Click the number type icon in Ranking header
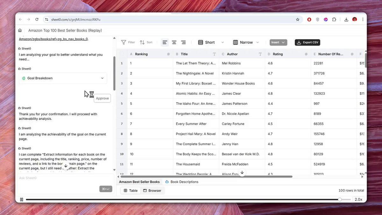 point(168,54)
